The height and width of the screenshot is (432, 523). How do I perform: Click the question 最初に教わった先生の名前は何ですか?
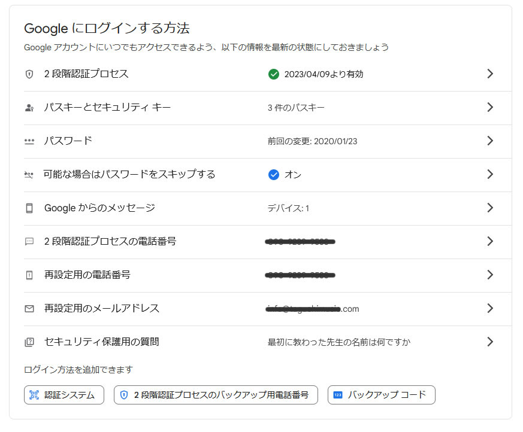pos(339,342)
